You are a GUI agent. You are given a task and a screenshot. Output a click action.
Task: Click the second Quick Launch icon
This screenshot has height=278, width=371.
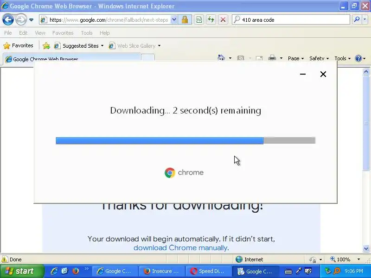65,271
